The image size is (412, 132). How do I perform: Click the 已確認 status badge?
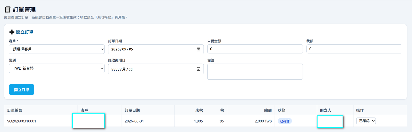pyautogui.click(x=285, y=121)
